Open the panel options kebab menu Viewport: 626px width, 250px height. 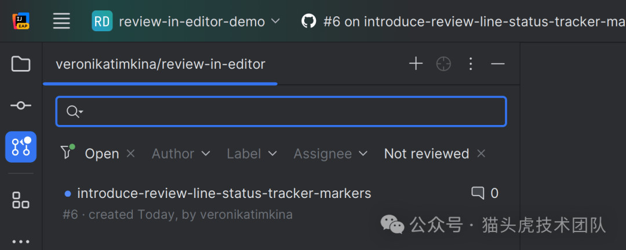click(x=471, y=64)
